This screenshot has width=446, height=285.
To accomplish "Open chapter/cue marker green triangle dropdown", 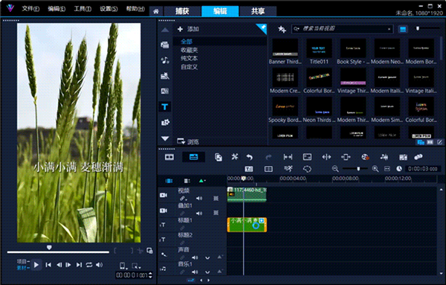I will click(x=202, y=181).
